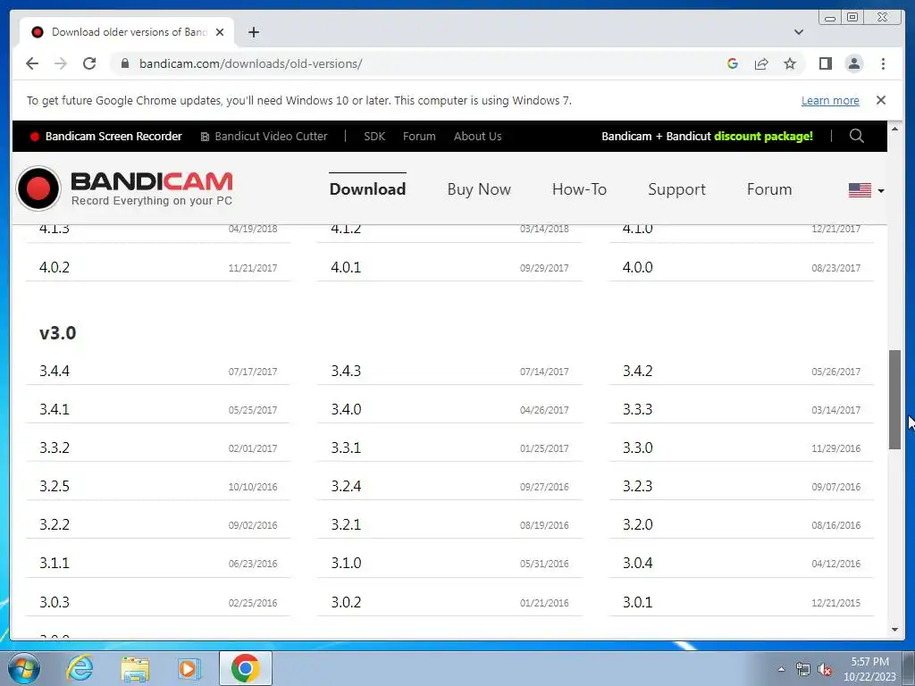Click the address bar URL

(250, 63)
